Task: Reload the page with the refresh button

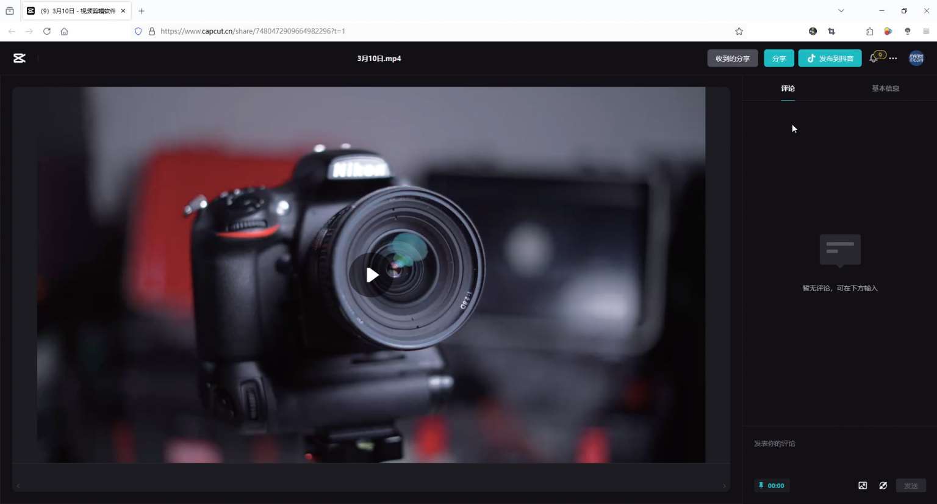Action: (x=47, y=31)
